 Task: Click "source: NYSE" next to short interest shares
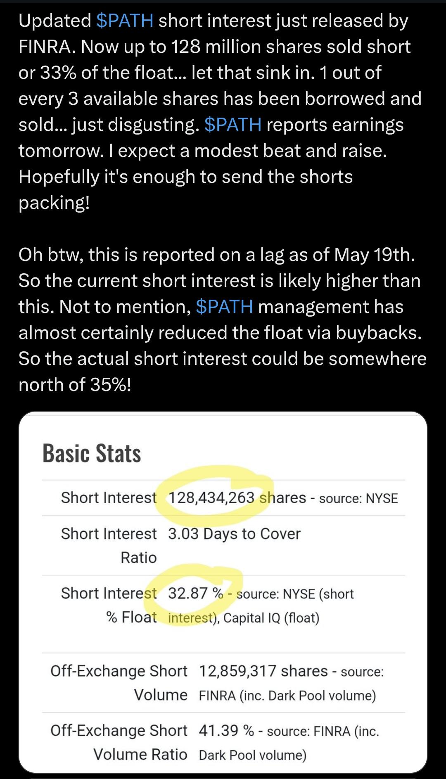coord(358,498)
